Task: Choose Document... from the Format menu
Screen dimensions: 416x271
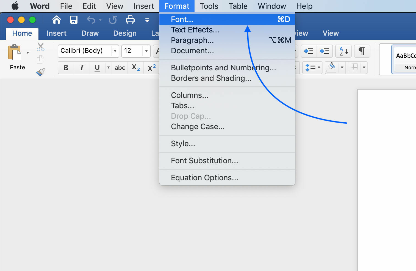Action: point(227,51)
